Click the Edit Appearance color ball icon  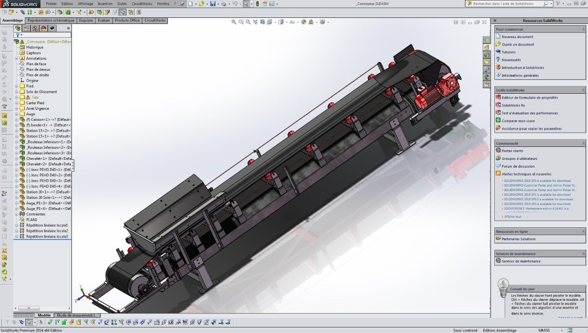click(304, 22)
